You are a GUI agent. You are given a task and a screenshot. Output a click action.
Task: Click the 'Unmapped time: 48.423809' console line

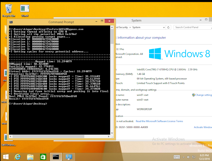tap(29, 64)
